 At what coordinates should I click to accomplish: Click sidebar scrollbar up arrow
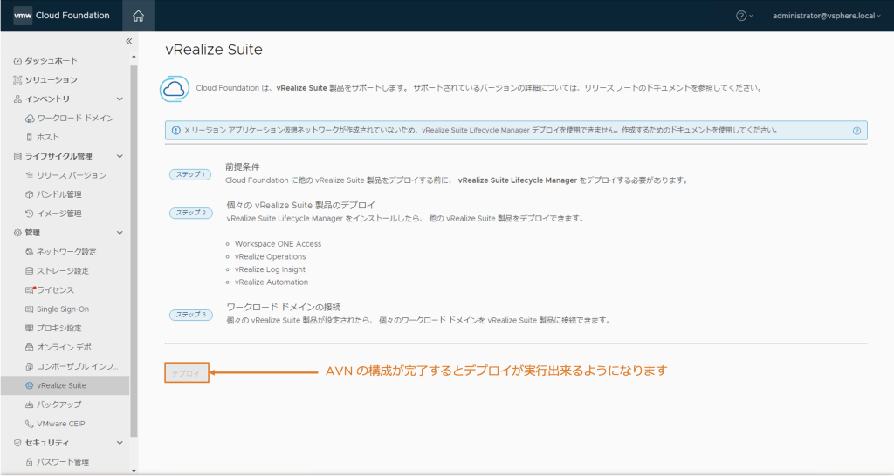click(134, 57)
